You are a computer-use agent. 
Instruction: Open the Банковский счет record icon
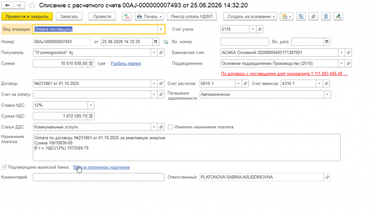349,53
